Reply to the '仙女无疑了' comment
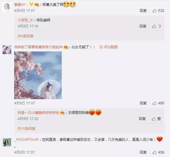 tap(143, 103)
